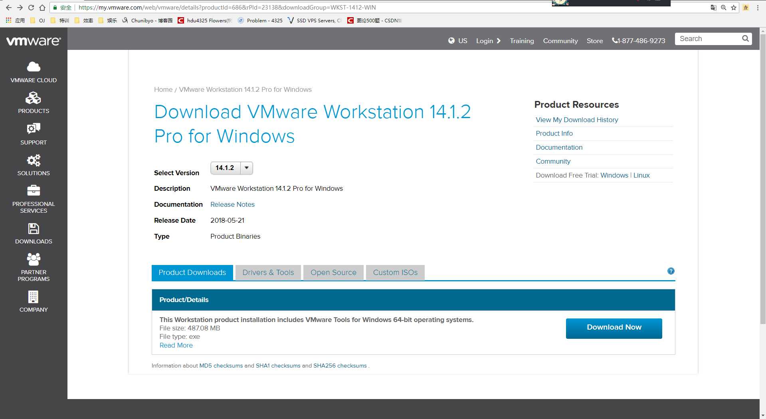Open Community in the top navigation

(560, 41)
